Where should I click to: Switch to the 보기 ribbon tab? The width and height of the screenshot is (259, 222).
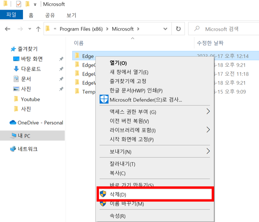71,15
